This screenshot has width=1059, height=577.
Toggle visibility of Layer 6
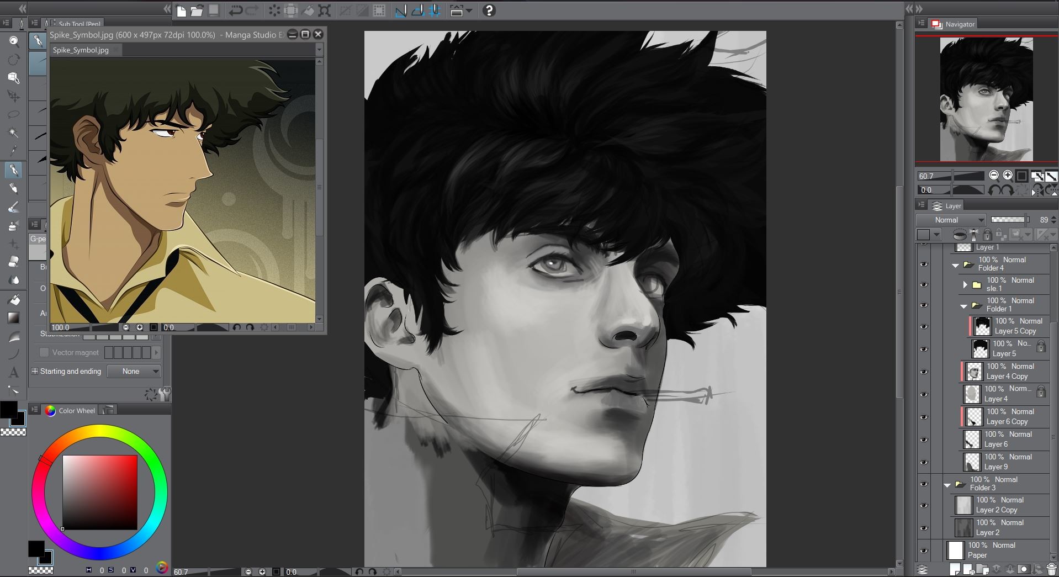924,440
